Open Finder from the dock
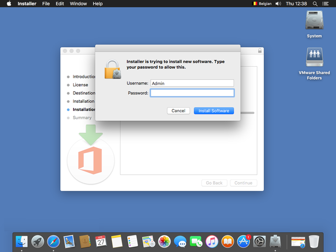 (22, 241)
